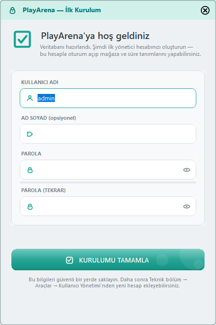Screen dimensions: 216x325
Task: Click the KURULUMU TAMAMLA button
Action: click(108, 260)
